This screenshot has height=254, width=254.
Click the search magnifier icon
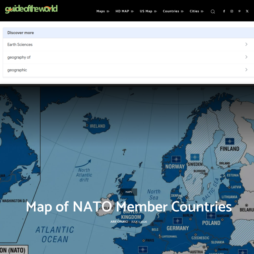(x=213, y=11)
